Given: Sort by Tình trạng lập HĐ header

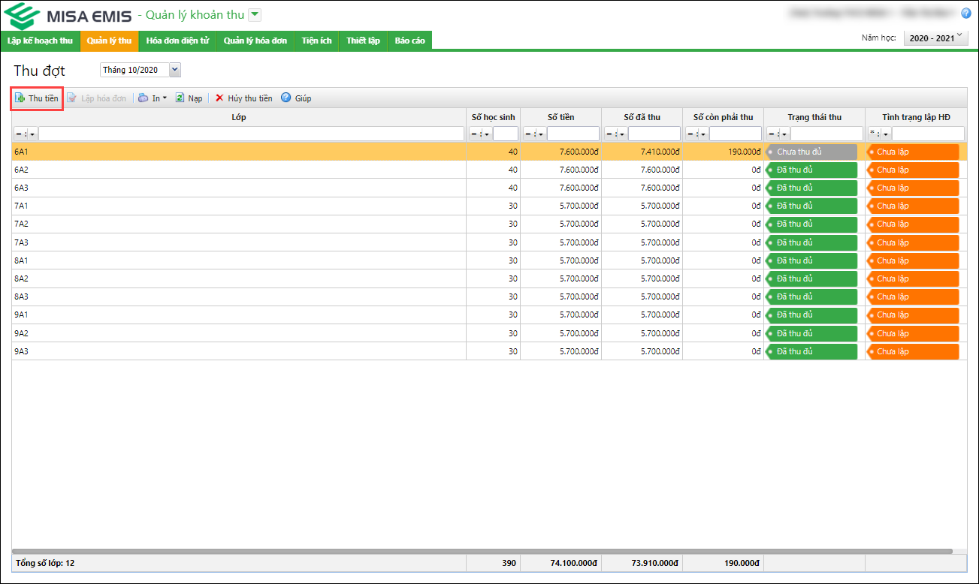Looking at the screenshot, I should pyautogui.click(x=916, y=117).
